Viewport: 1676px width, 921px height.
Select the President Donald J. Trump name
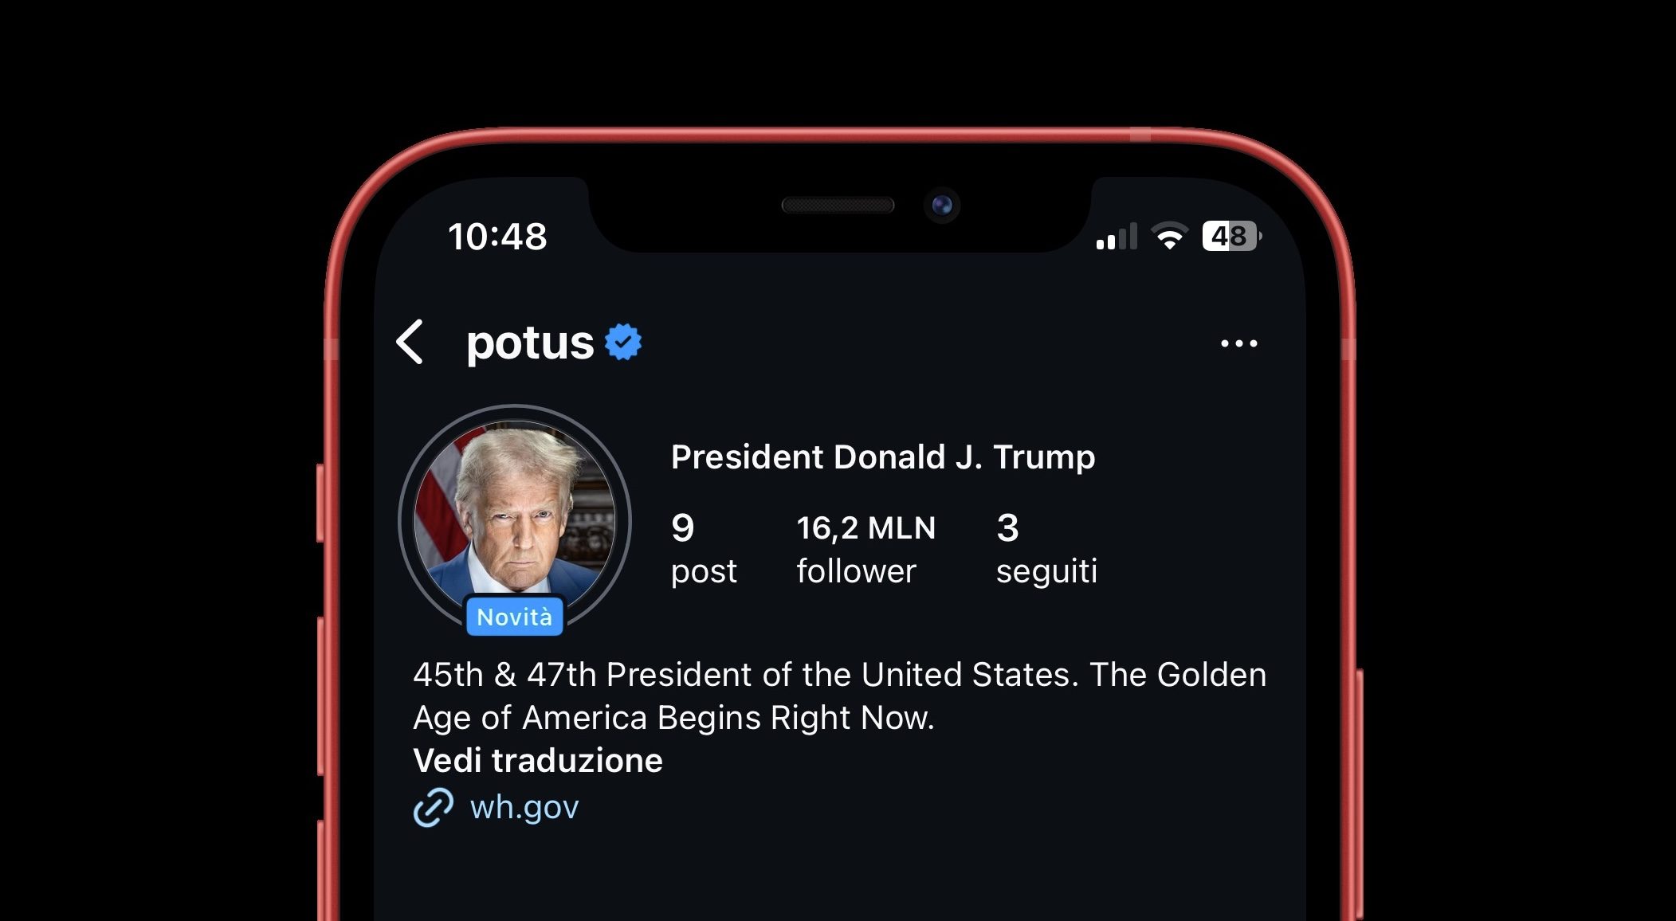click(883, 457)
